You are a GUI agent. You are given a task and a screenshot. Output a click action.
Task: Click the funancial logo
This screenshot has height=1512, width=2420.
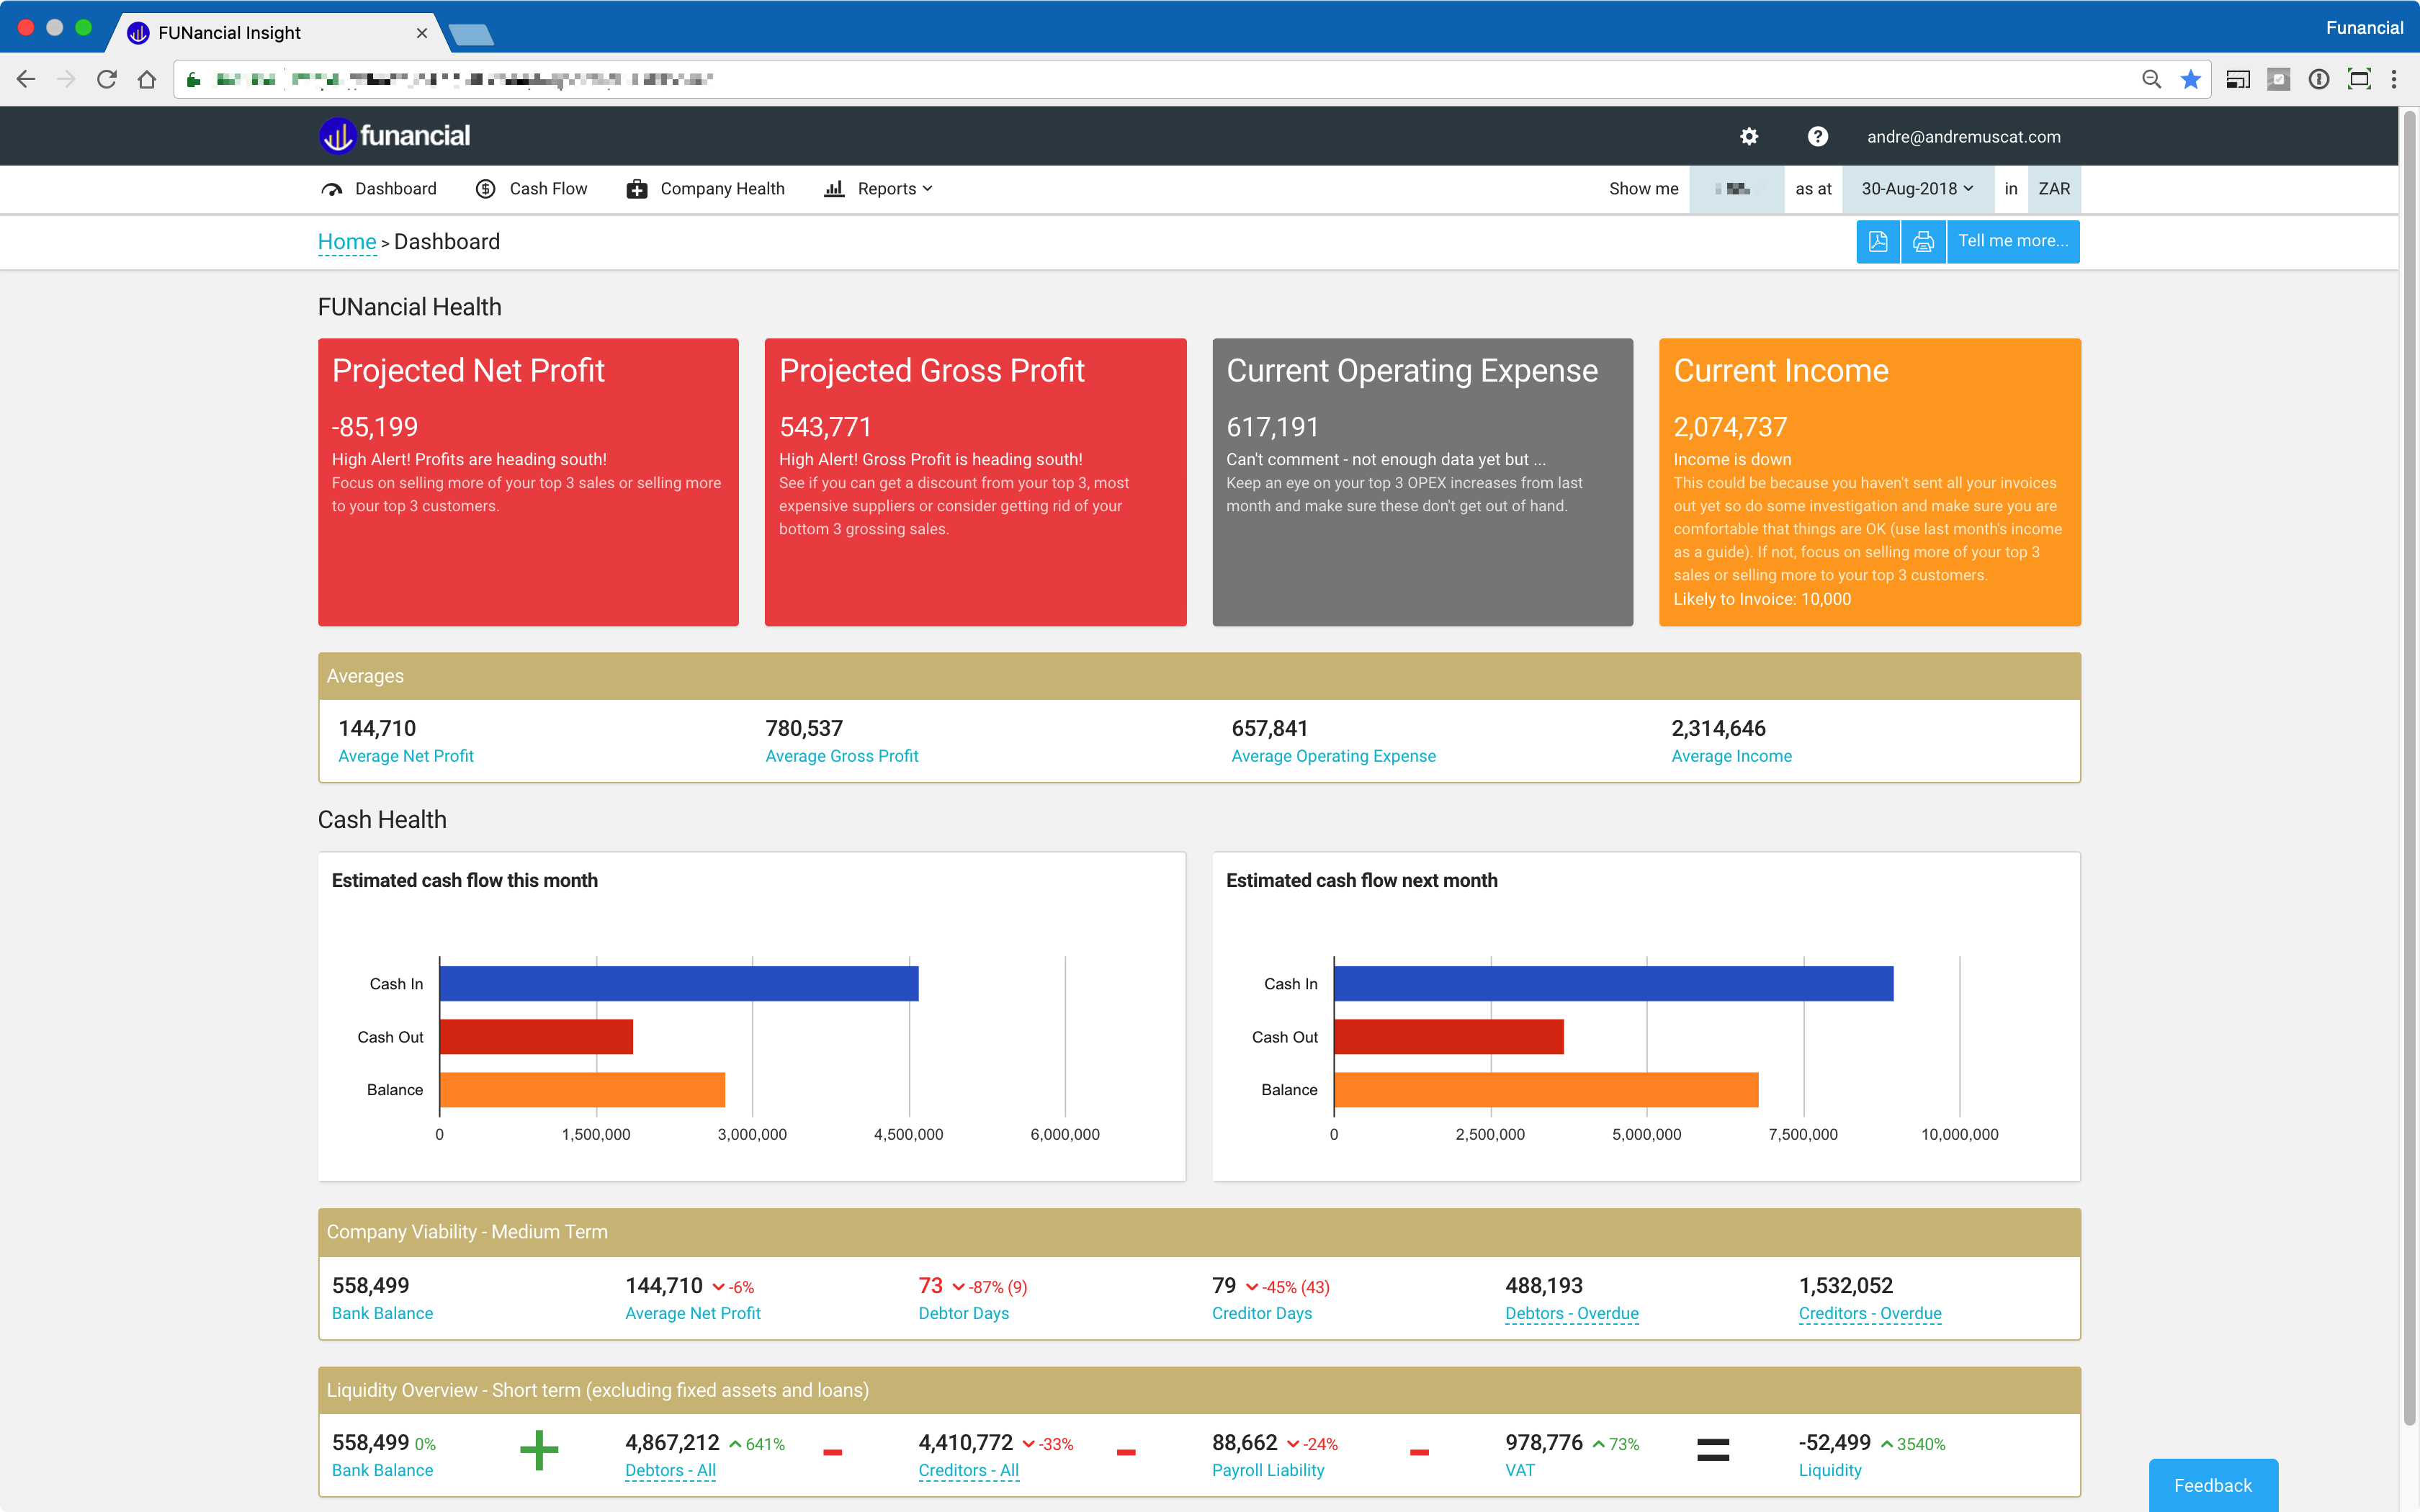click(395, 136)
